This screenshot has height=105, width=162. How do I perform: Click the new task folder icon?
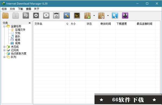point(5,15)
